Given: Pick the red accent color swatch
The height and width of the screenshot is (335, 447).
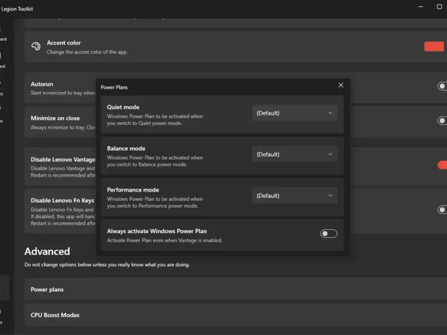Looking at the screenshot, I should coord(434,46).
